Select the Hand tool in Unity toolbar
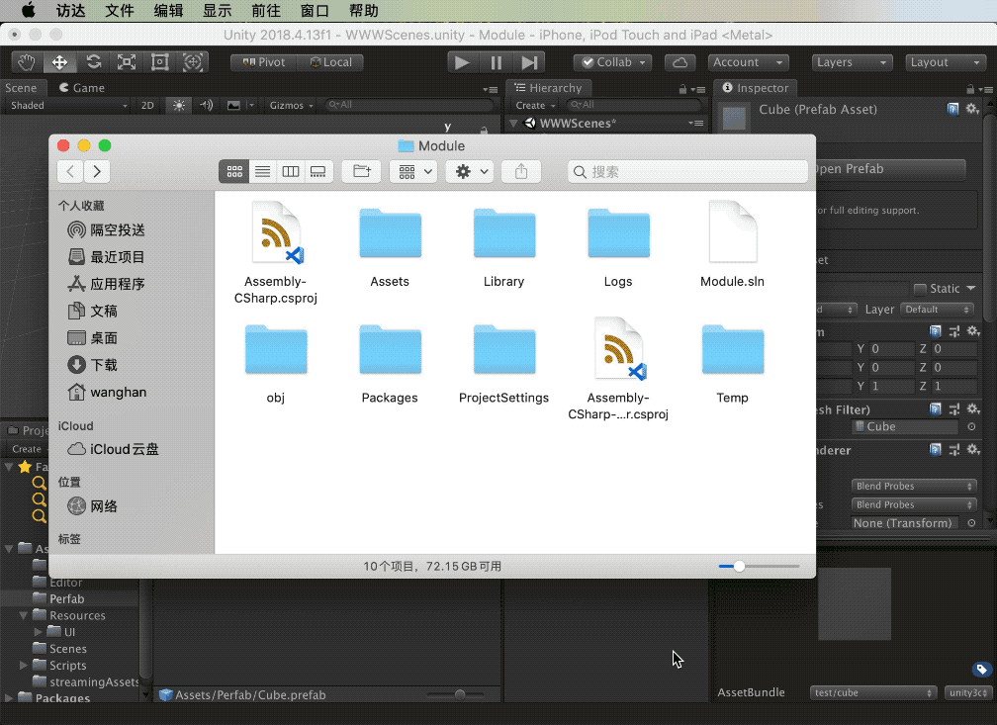997x725 pixels. (x=27, y=62)
